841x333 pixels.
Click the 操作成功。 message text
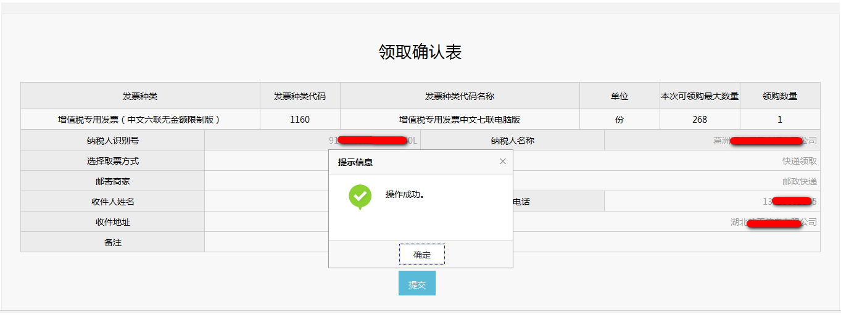405,194
